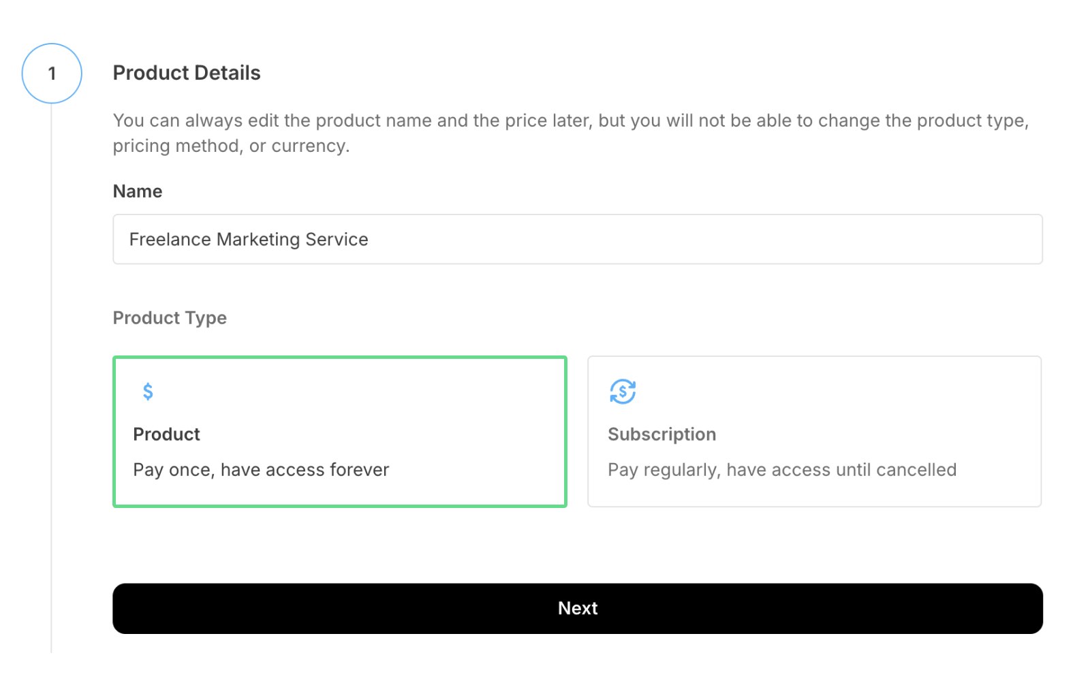Screen dimensions: 1090x683
Task: Select the Product one-time payment card
Action: tap(339, 431)
